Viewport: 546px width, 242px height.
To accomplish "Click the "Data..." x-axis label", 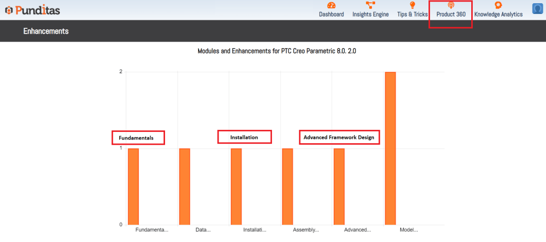I will tap(203, 230).
